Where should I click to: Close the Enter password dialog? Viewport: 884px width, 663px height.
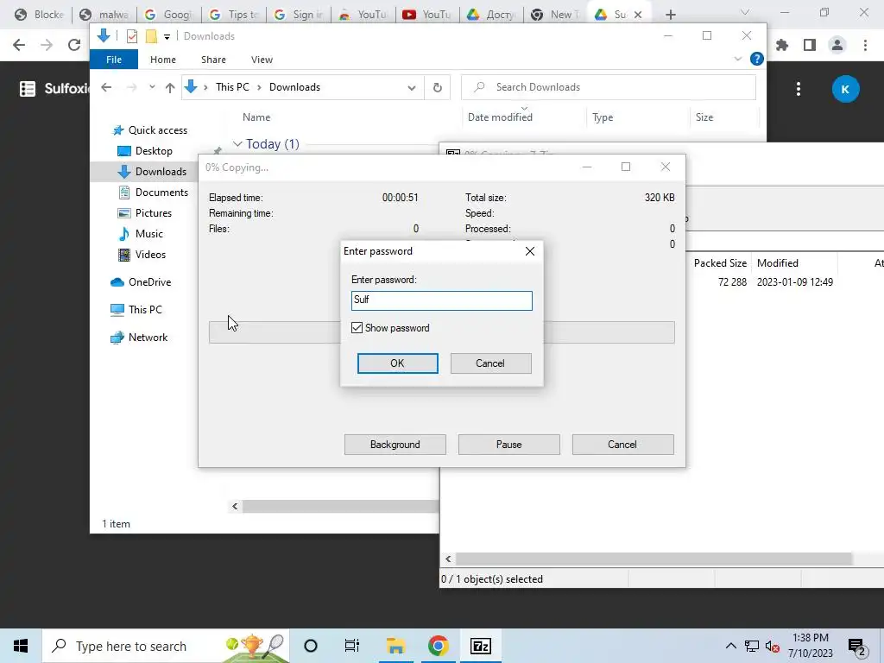coord(530,251)
